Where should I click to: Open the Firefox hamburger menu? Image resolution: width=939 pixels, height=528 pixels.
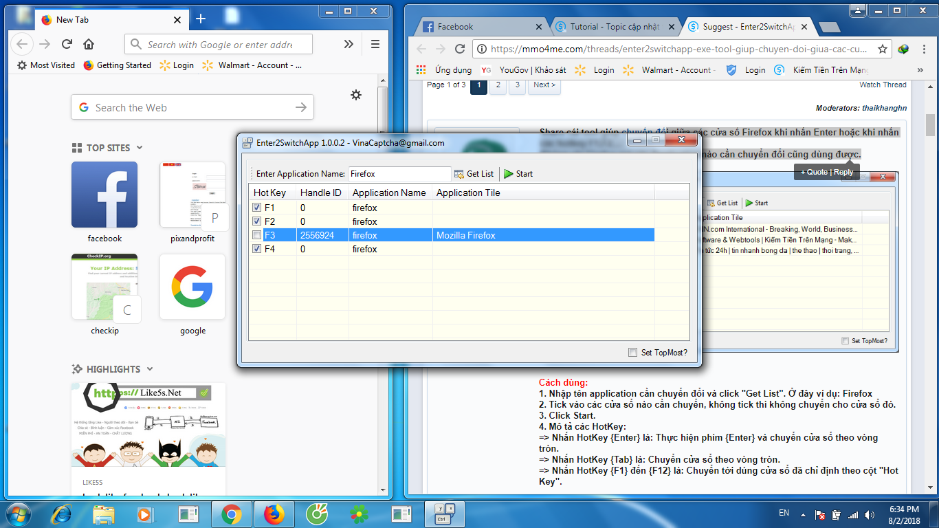(375, 44)
